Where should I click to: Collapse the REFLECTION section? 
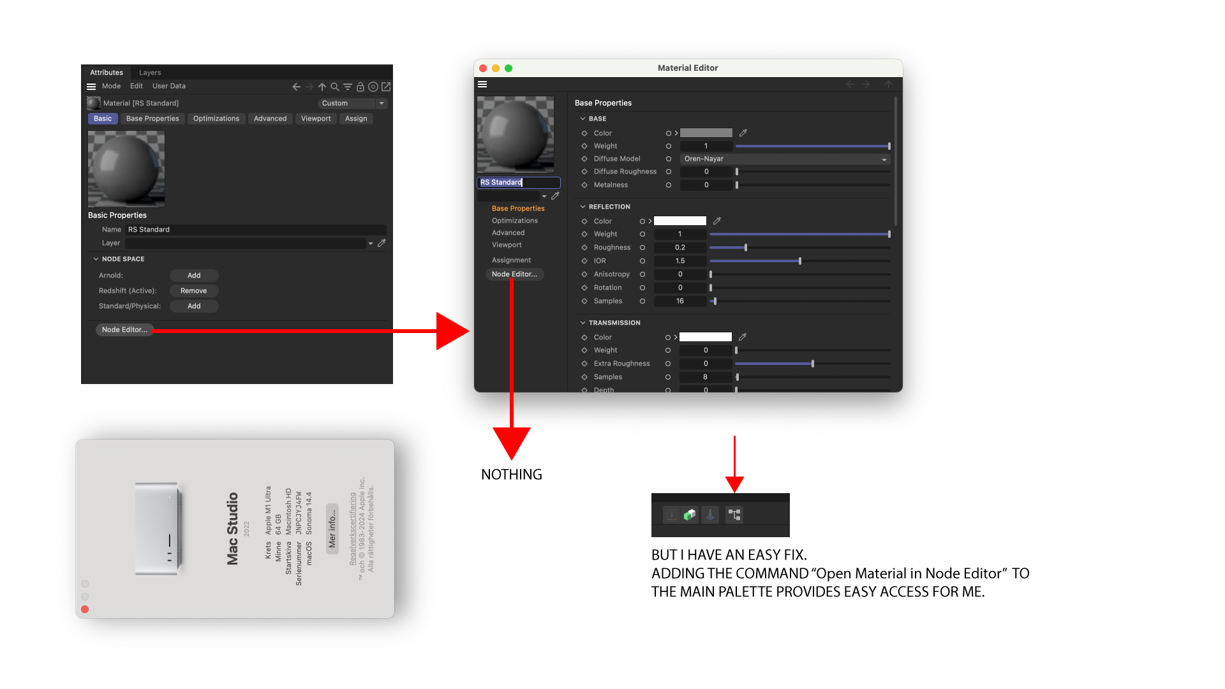pyautogui.click(x=583, y=207)
